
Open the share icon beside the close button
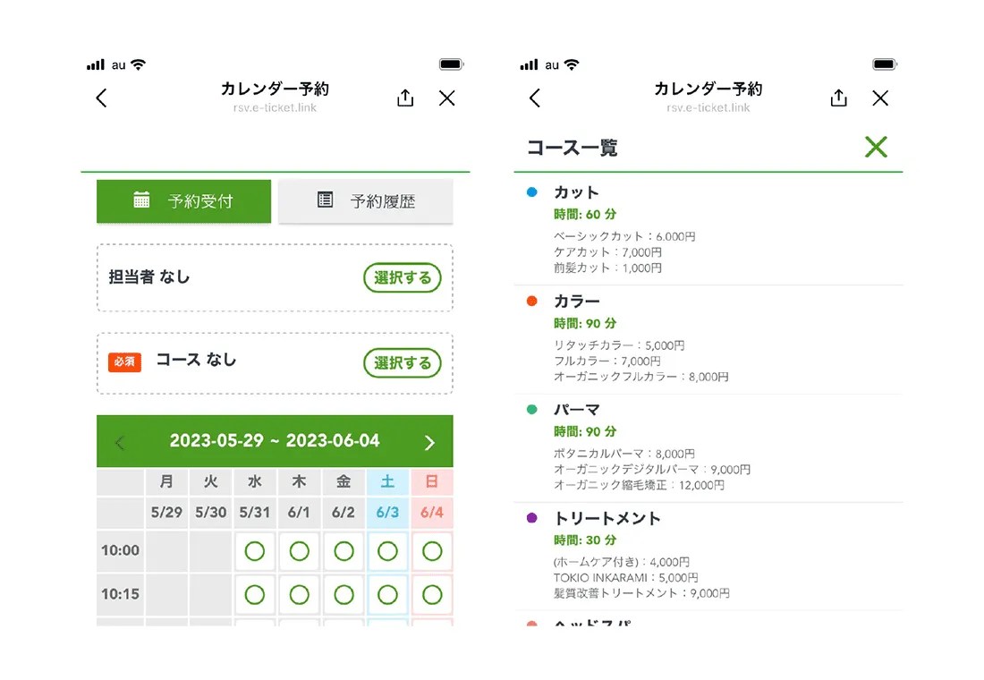(x=404, y=98)
